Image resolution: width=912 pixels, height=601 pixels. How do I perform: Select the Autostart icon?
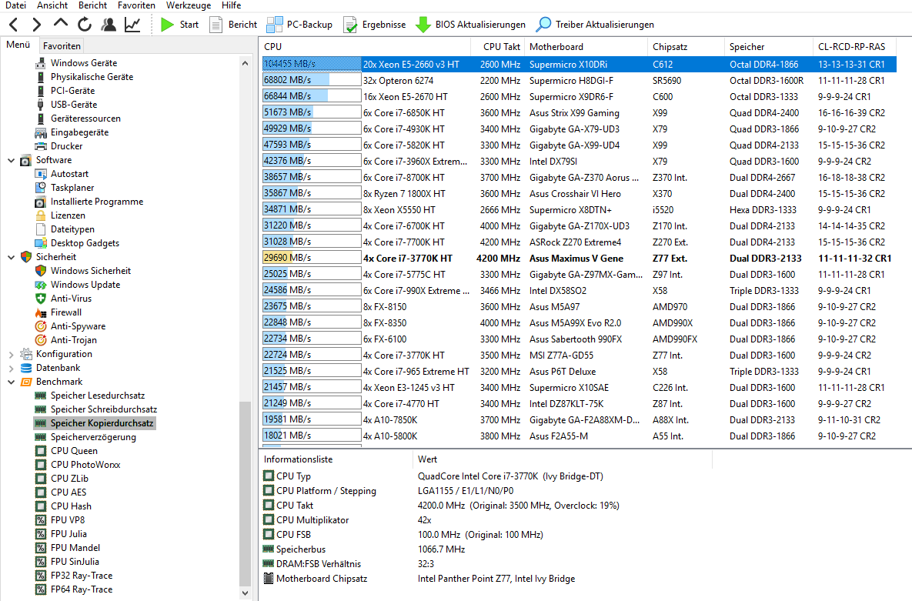point(41,173)
